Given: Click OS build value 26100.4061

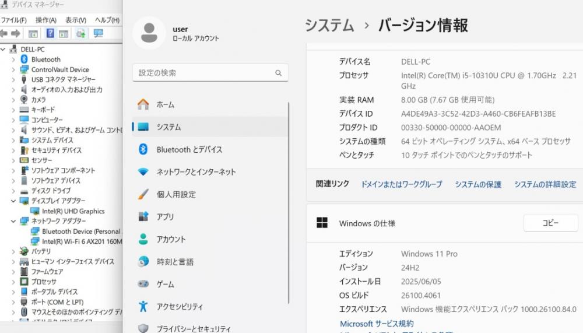Looking at the screenshot, I should (420, 296).
